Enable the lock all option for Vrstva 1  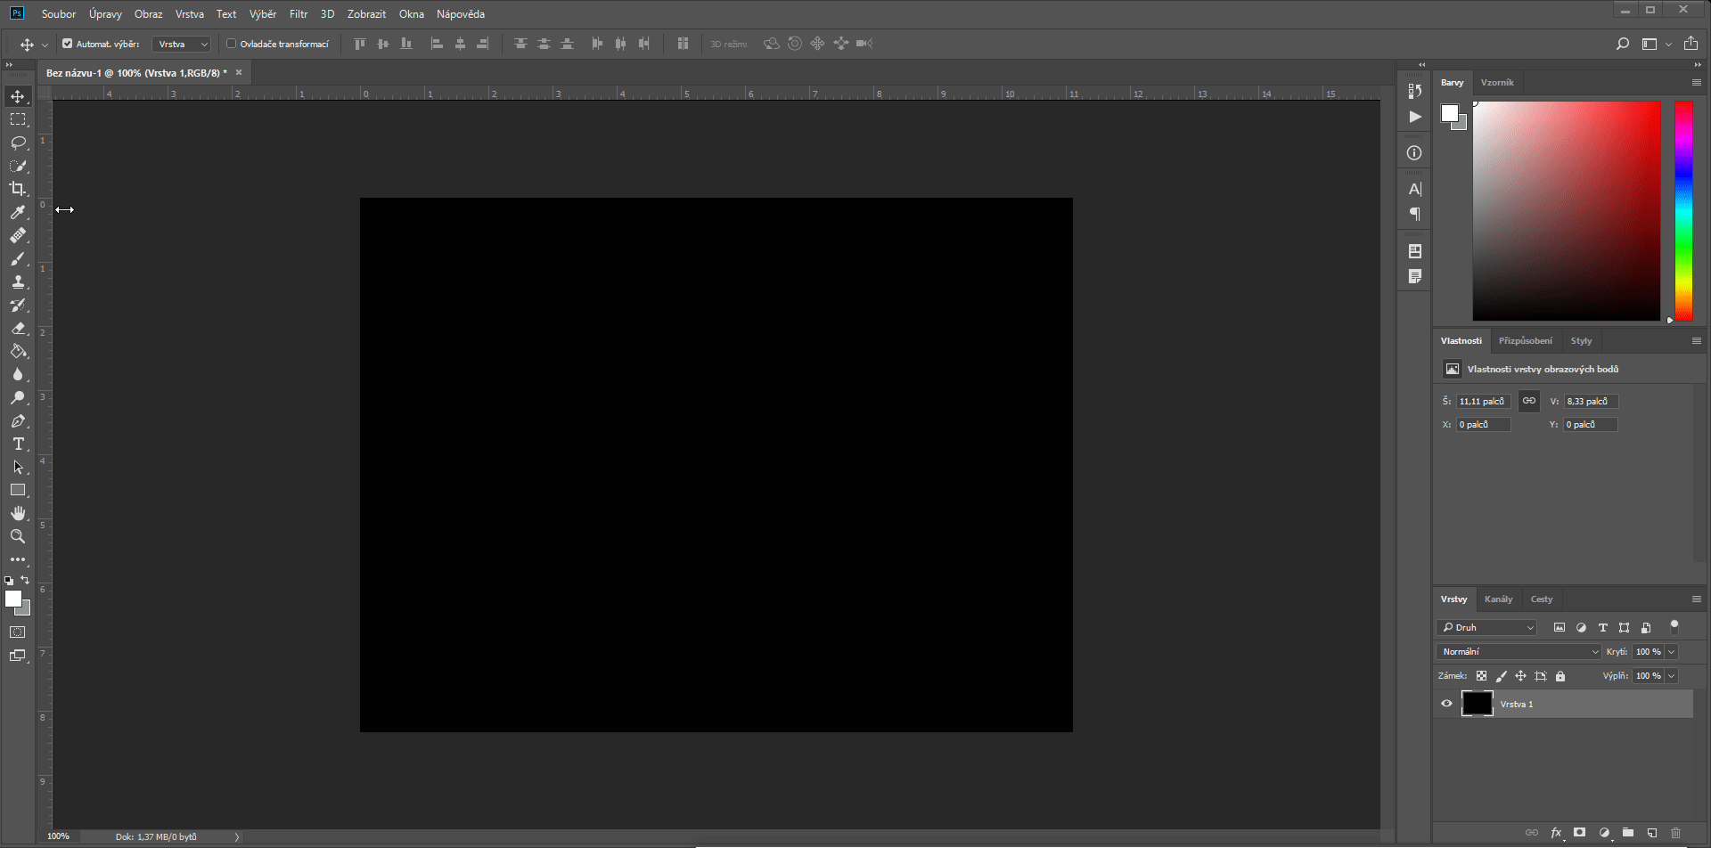tap(1560, 676)
